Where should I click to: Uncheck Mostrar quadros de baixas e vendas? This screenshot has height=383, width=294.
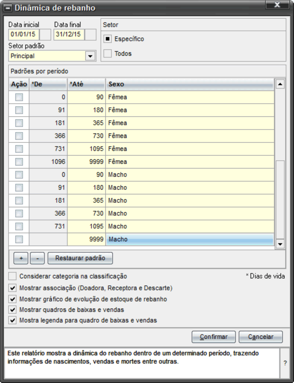13,309
